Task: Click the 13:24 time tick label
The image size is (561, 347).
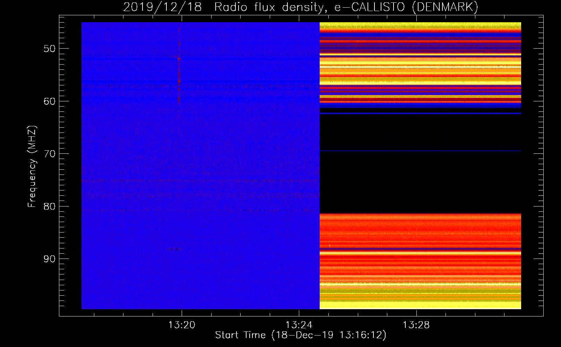Action: click(x=299, y=325)
